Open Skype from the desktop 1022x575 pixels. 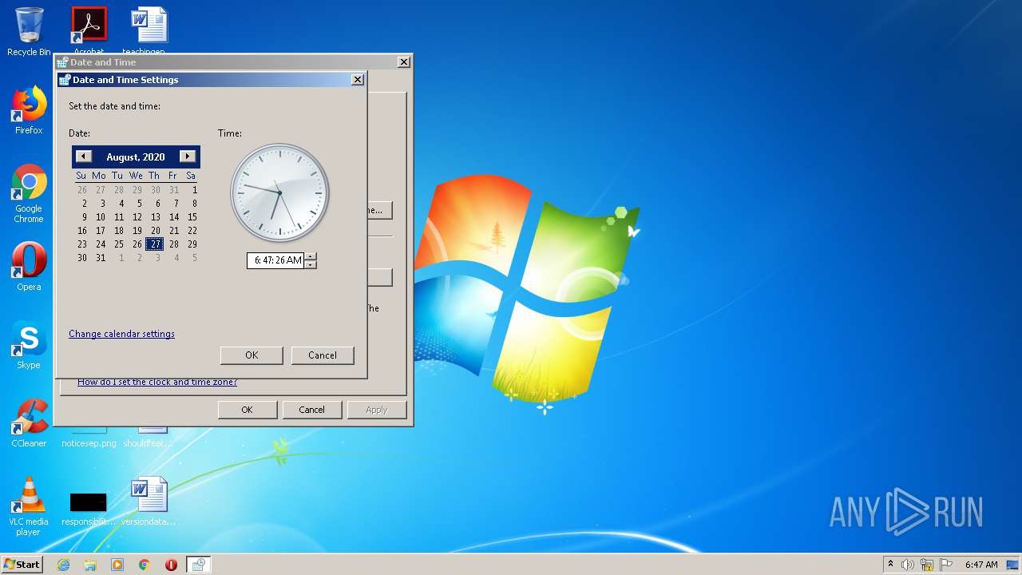[29, 345]
